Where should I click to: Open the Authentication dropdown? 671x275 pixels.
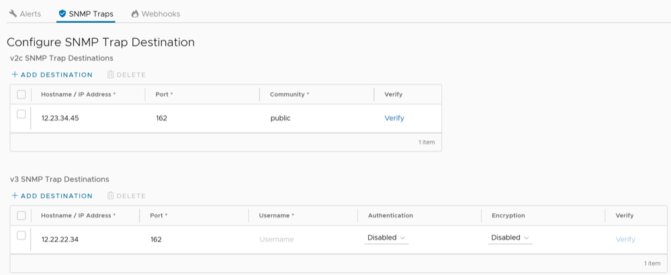point(386,238)
